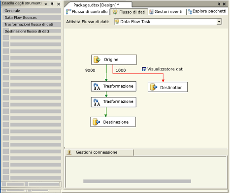Click the Visualizzatore dati viewer icon
This screenshot has height=193, width=230.
coord(144,69)
